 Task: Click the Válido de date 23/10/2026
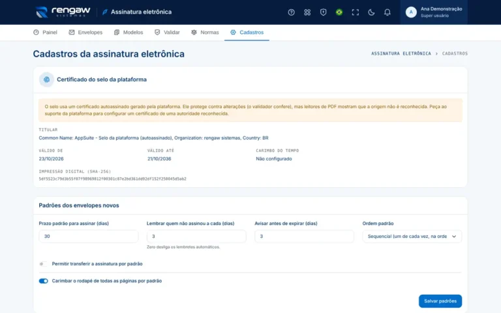click(x=51, y=158)
